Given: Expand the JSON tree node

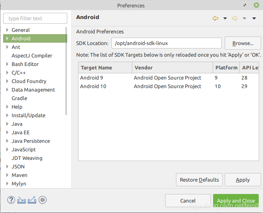Looking at the screenshot, I should 7,166.
